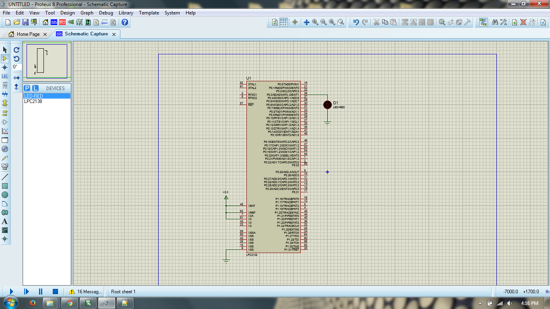Viewport: 550px width, 309px height.
Task: Activate Component Mode tool
Action: coord(5,59)
